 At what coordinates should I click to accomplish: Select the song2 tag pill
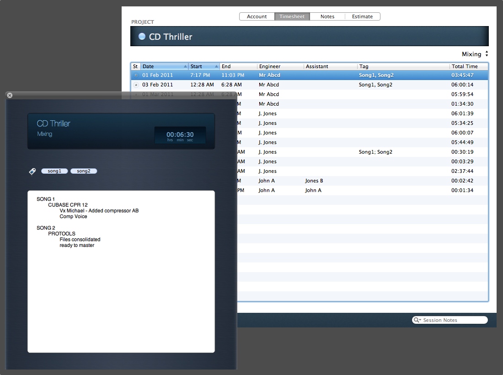tap(84, 171)
